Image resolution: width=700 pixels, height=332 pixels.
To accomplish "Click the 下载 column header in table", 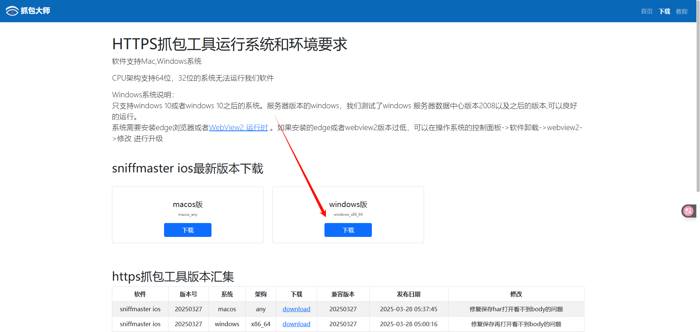I will click(296, 294).
